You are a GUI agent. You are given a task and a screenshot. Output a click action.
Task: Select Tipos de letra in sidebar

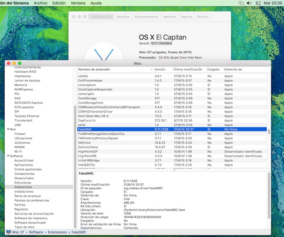24,227
